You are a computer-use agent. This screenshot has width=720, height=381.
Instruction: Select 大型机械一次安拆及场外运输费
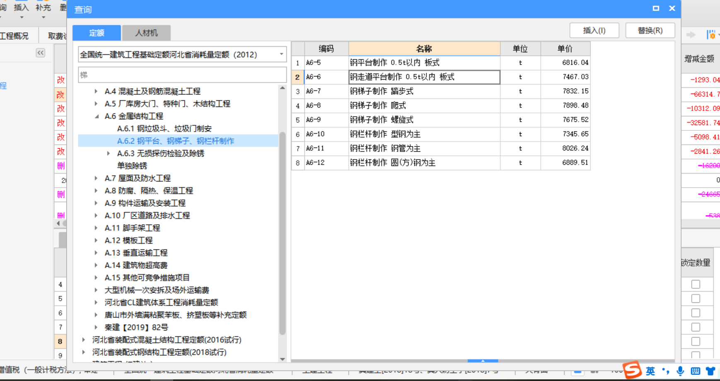[157, 290]
